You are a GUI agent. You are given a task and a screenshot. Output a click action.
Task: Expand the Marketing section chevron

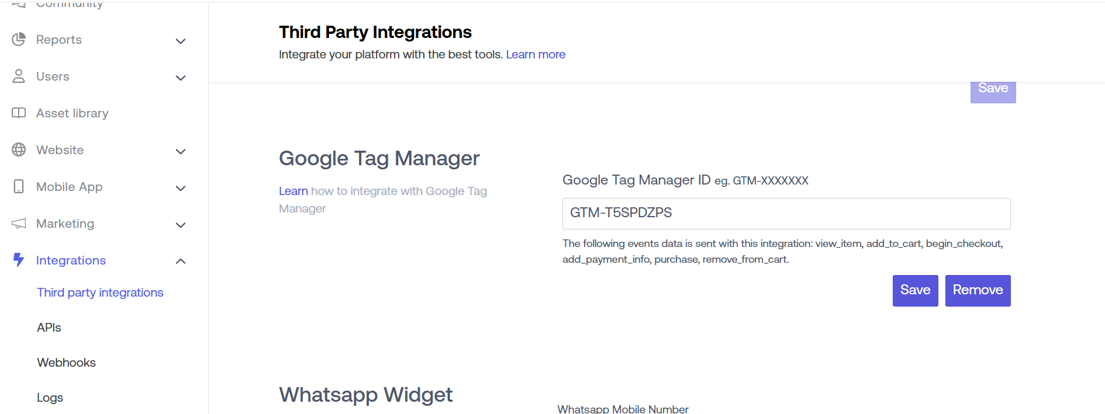point(181,225)
